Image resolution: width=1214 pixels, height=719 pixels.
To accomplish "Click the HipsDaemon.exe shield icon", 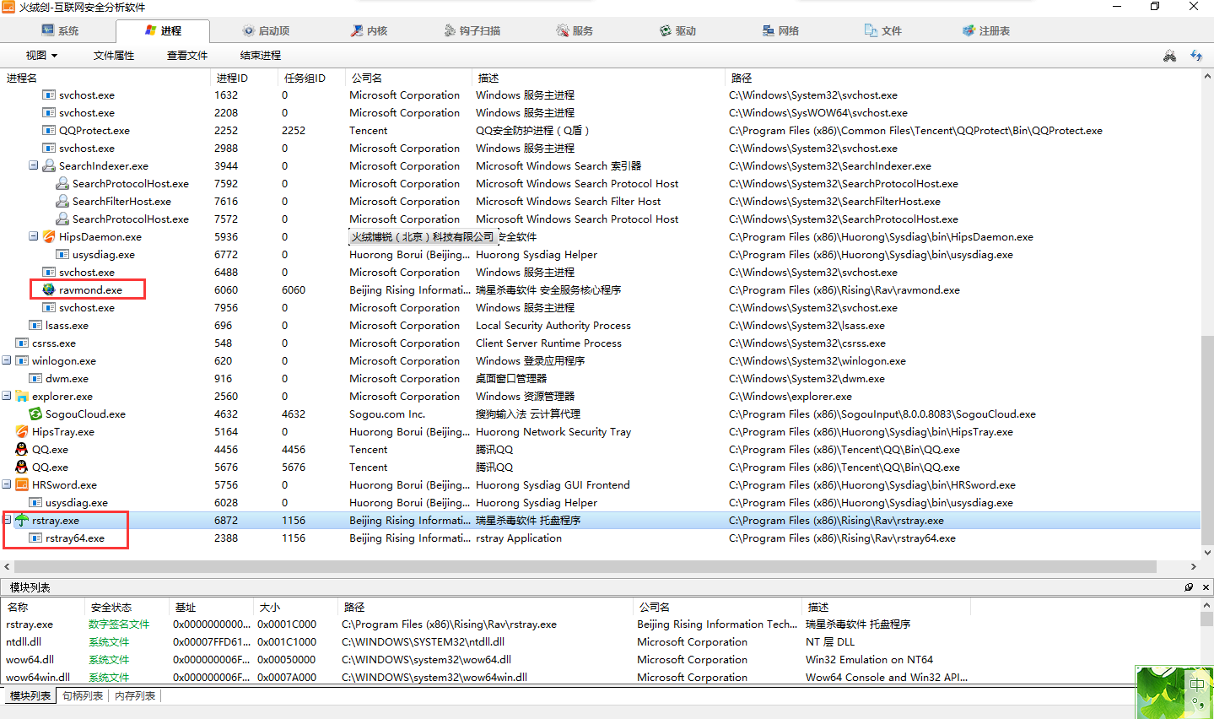I will point(49,237).
